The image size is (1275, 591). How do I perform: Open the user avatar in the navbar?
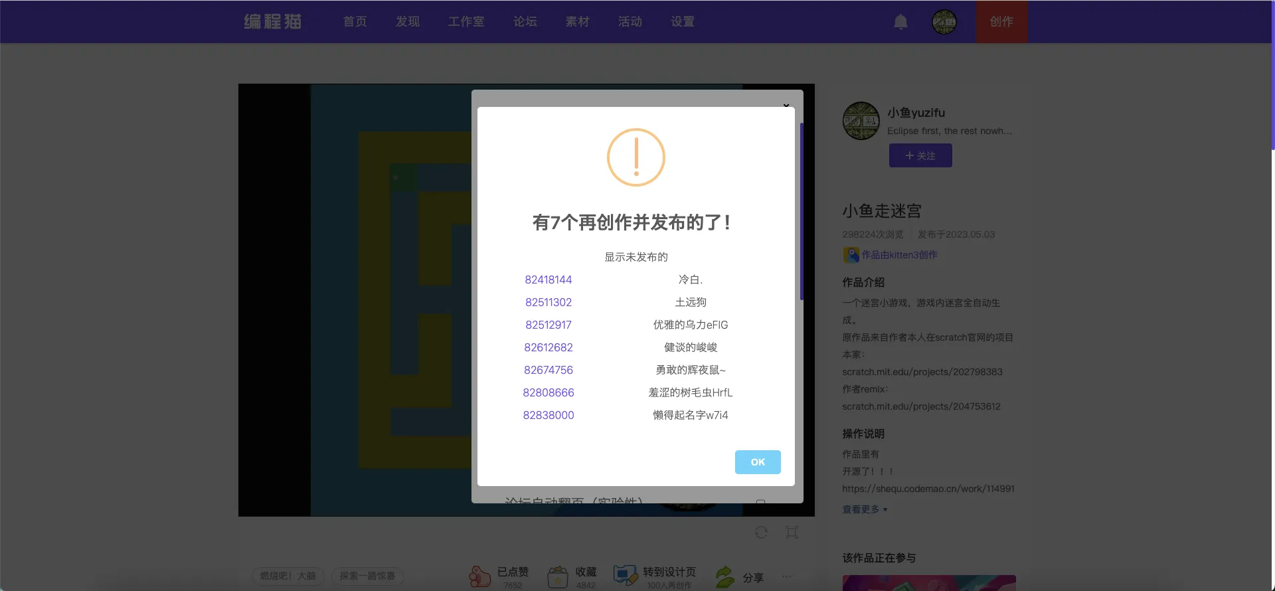[944, 22]
